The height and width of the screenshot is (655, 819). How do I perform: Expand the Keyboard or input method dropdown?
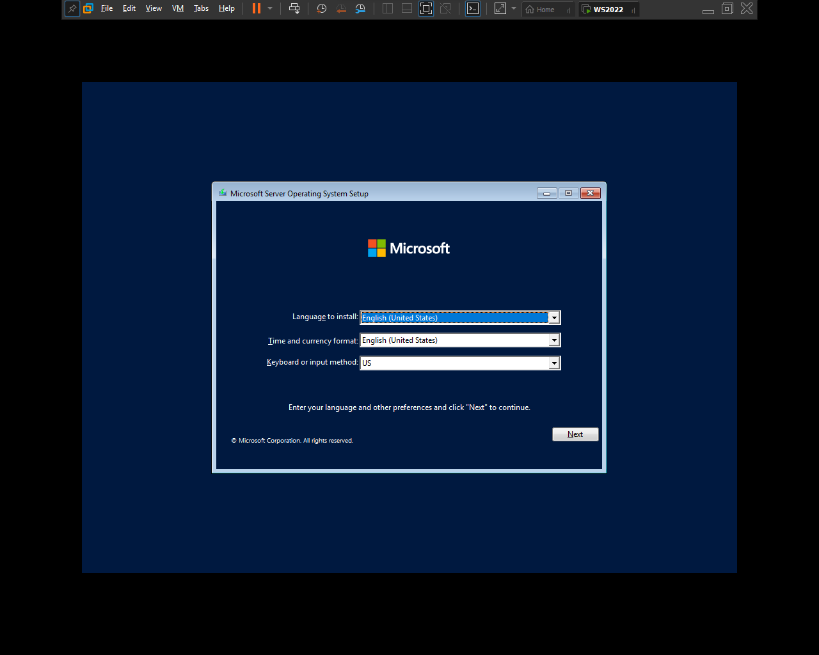coord(554,363)
